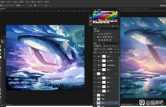Open the 图层(L) menu
Image resolution: width=166 pixels, height=107 pixels.
3,2
